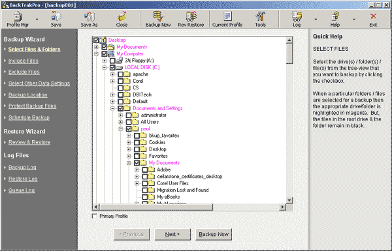
Task: Collapse the Documents and Settings node
Action: point(112,108)
